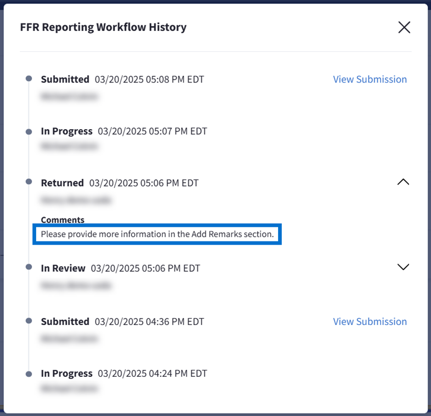Click the highlighted Add Remarks comment text
This screenshot has height=416, width=431.
[157, 234]
